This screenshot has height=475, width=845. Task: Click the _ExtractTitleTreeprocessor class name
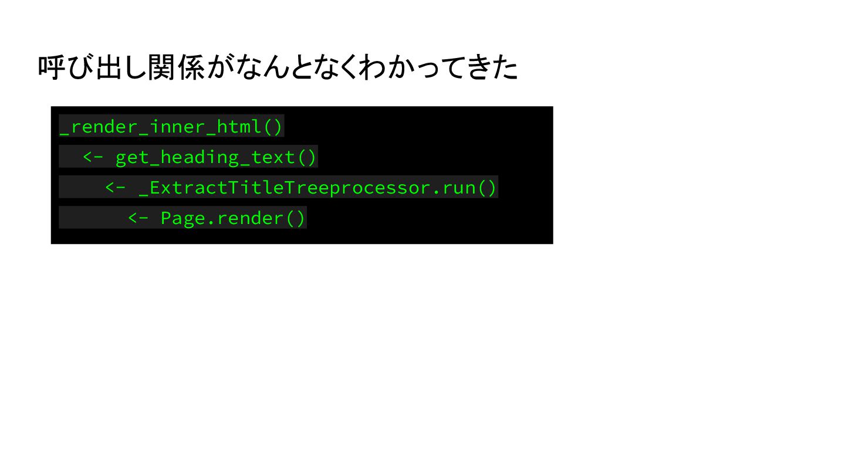tap(285, 188)
